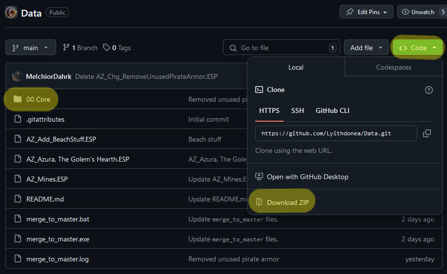
Task: Click the tag icon next to 0 Tags
Action: [x=106, y=48]
